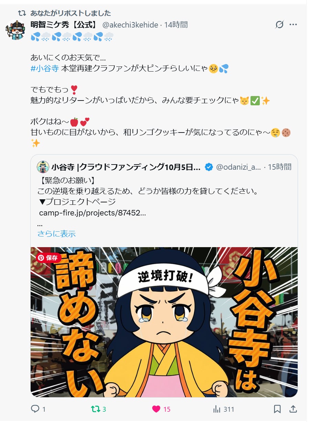The height and width of the screenshot is (422, 309).
Task: Open 明智ミケ秀 profile avatar
Action: [15, 30]
